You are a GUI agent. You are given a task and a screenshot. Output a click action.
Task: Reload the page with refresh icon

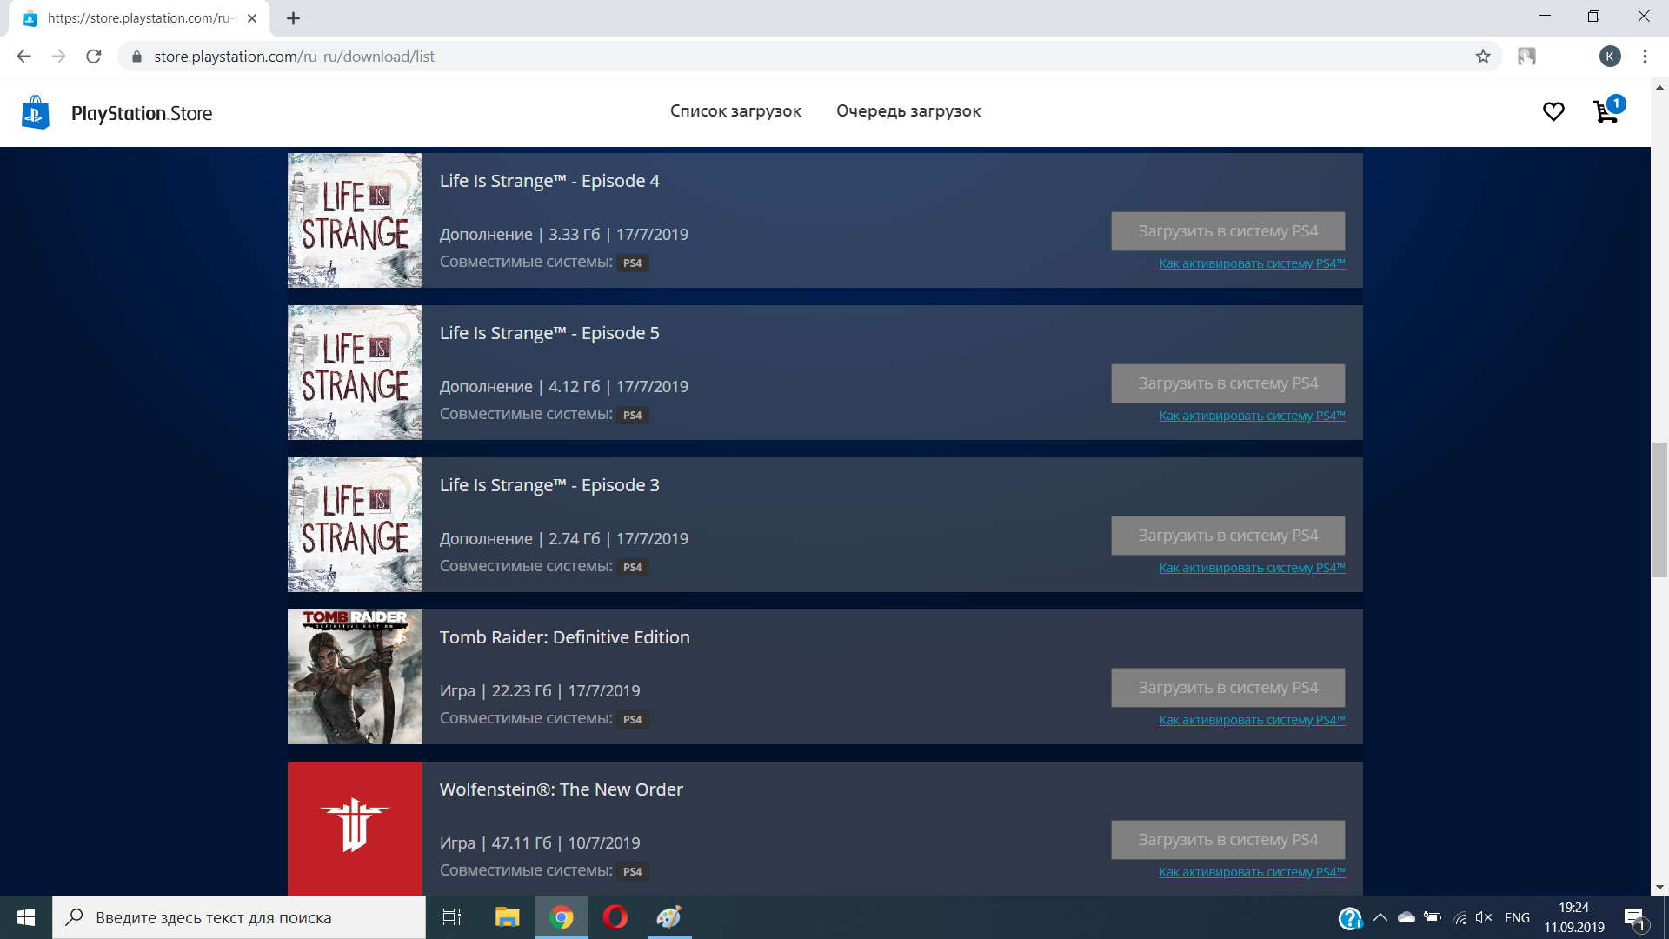(94, 57)
